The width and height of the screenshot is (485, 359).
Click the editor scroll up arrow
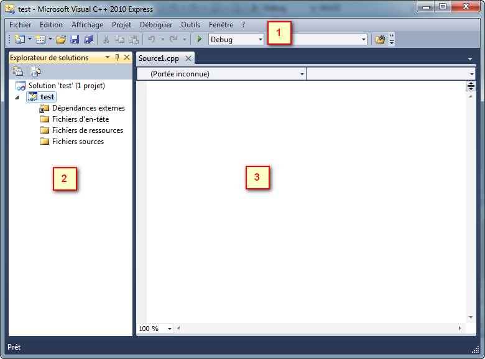(471, 97)
